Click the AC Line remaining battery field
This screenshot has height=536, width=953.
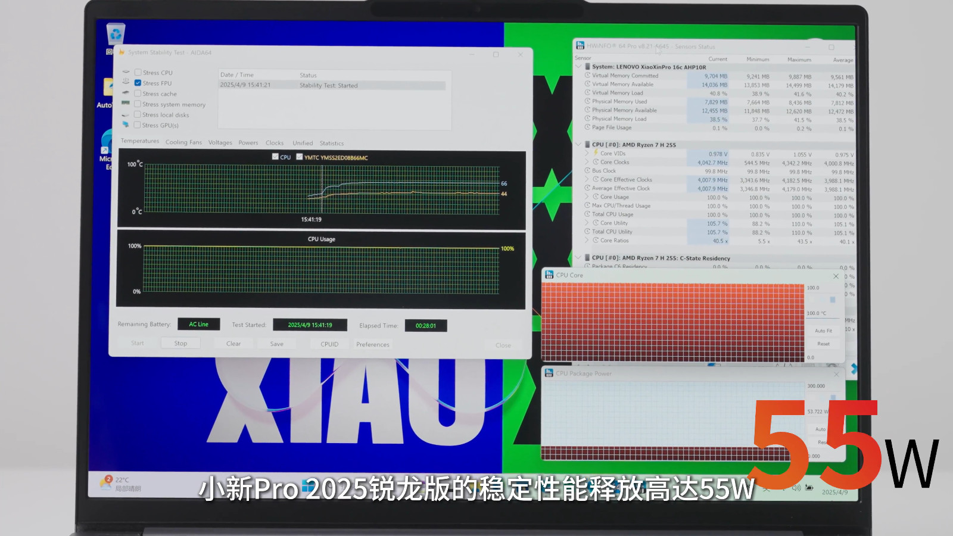pyautogui.click(x=199, y=324)
